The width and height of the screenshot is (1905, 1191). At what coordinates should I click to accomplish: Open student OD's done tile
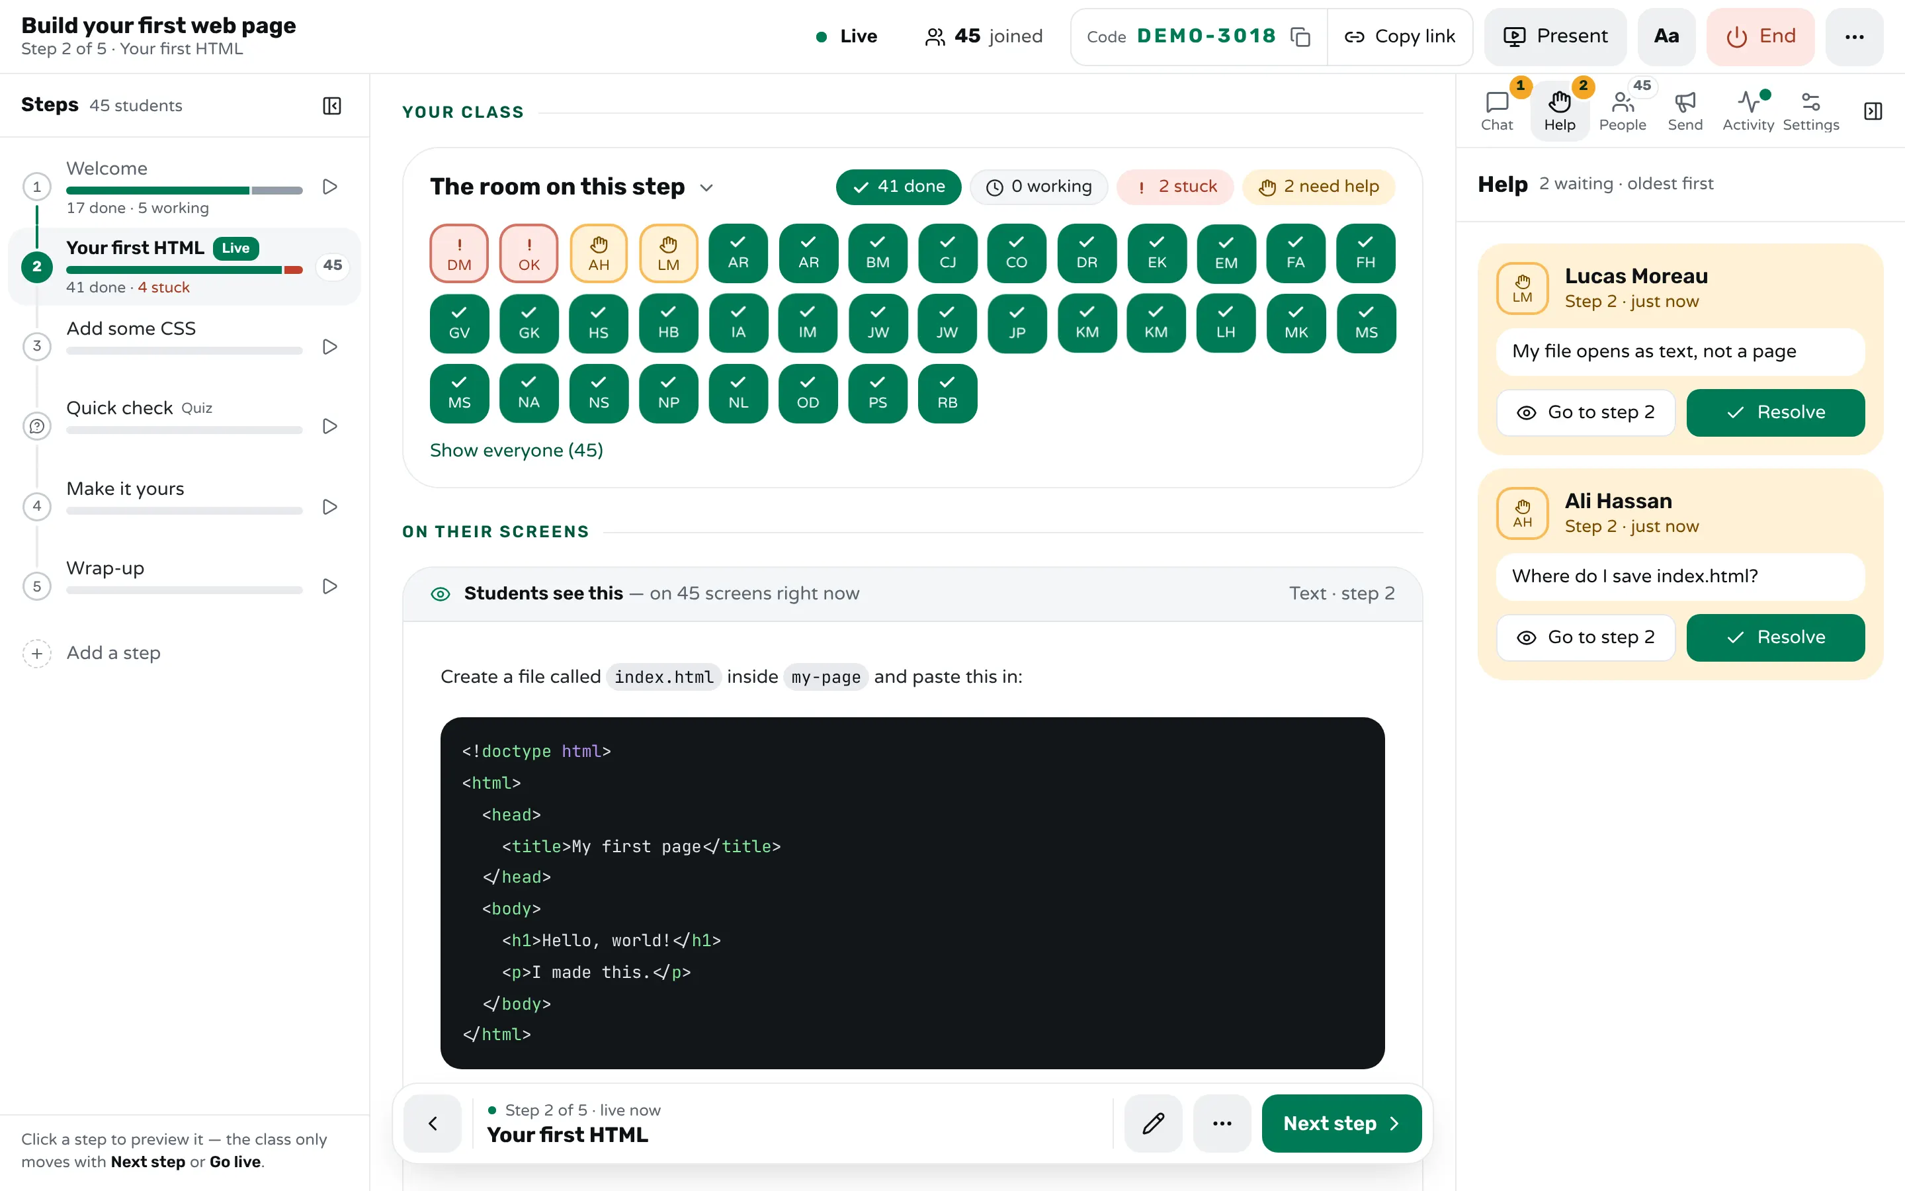point(808,393)
